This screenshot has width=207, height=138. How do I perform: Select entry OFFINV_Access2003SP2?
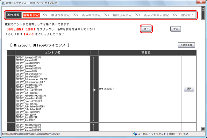tap(28, 127)
